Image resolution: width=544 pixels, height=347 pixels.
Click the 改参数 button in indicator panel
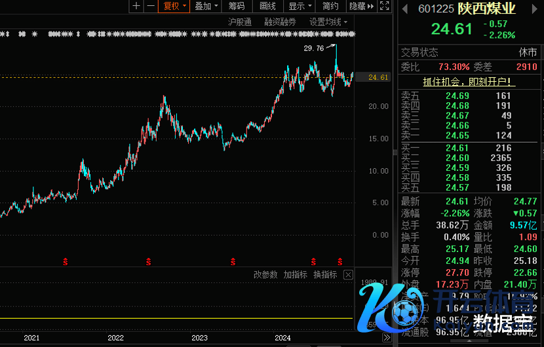265,275
